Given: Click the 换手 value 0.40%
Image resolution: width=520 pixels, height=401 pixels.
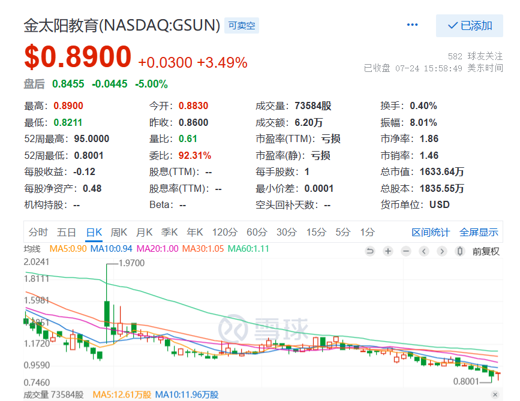Looking at the screenshot, I should pyautogui.click(x=423, y=105).
